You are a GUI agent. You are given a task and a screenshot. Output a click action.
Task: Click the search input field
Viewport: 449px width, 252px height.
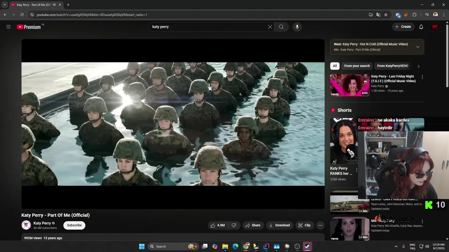(x=209, y=27)
